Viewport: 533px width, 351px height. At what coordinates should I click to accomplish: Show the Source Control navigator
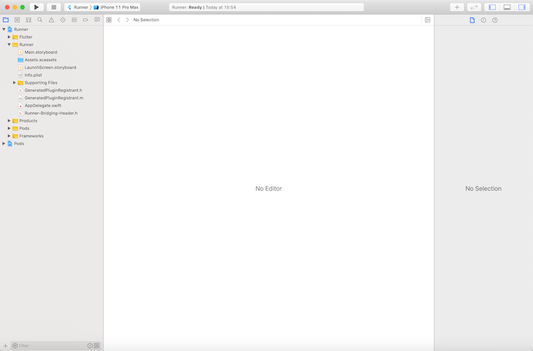(17, 20)
